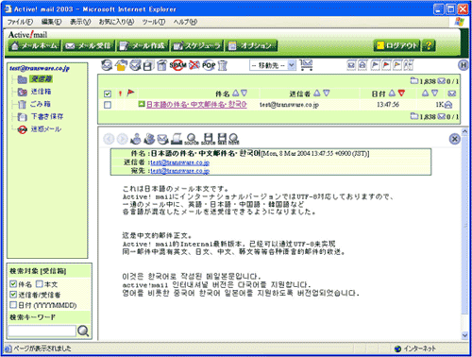This screenshot has height=357, width=472.
Task: Click the メール受信 button
Action: [89, 46]
